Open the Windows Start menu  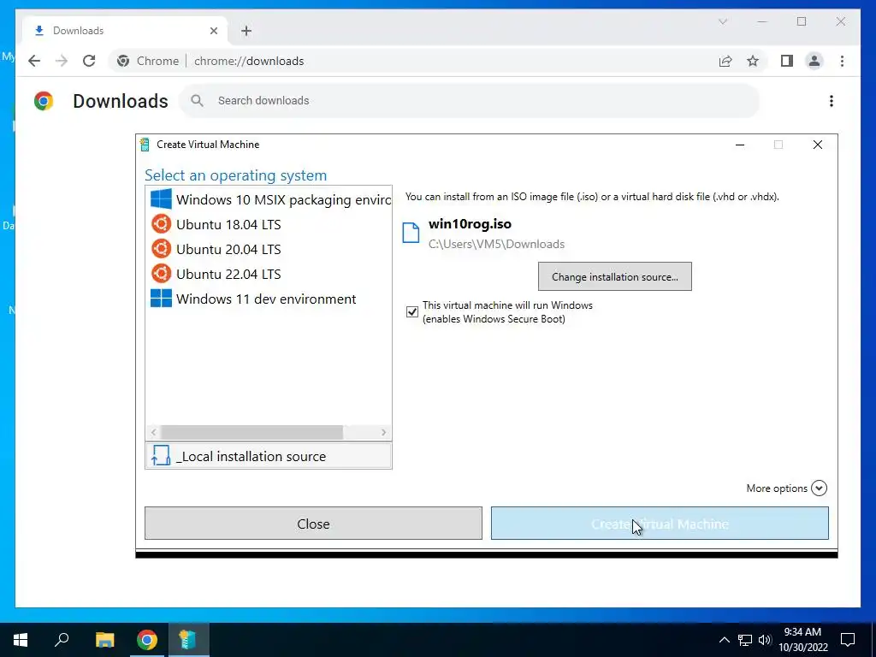click(x=21, y=640)
